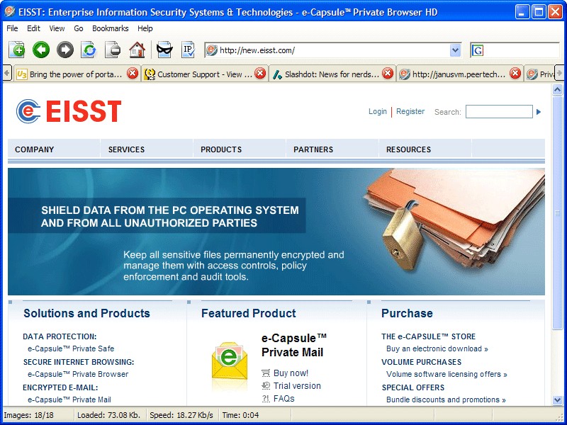Close the janusvm.peertech tab
567x425 pixels.
[x=515, y=74]
